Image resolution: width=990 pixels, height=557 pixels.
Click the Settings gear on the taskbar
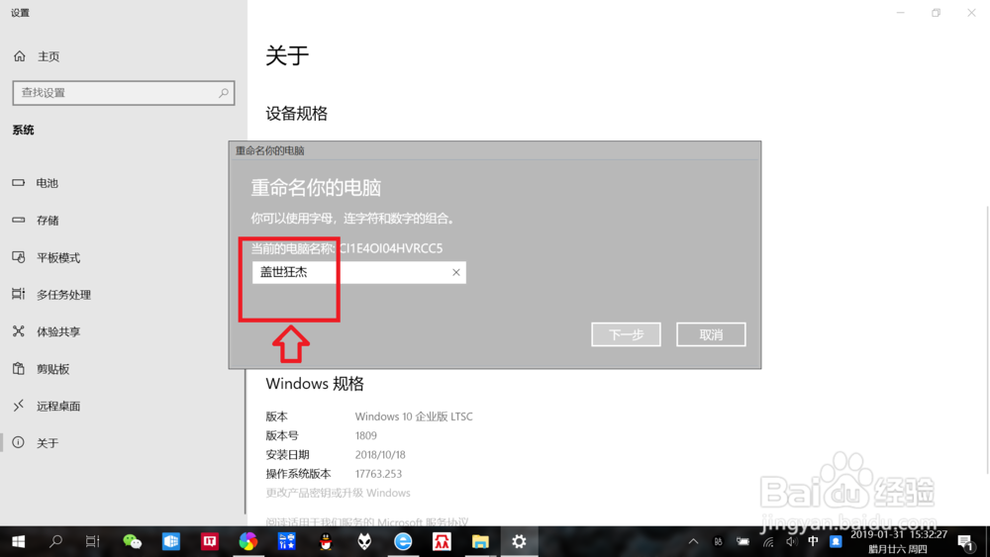click(x=519, y=541)
